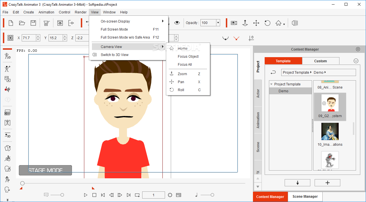Click the camera record mode icon
The image size is (366, 202).
[x=234, y=23]
